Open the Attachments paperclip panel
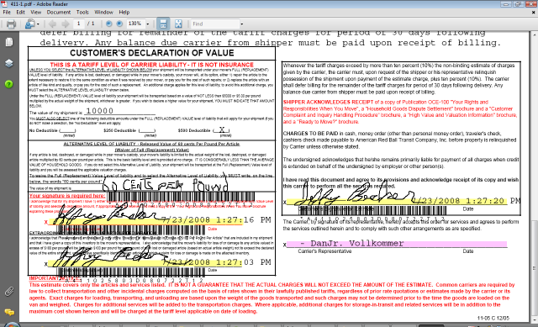Image resolution: width=538 pixels, height=327 pixels. (x=9, y=292)
